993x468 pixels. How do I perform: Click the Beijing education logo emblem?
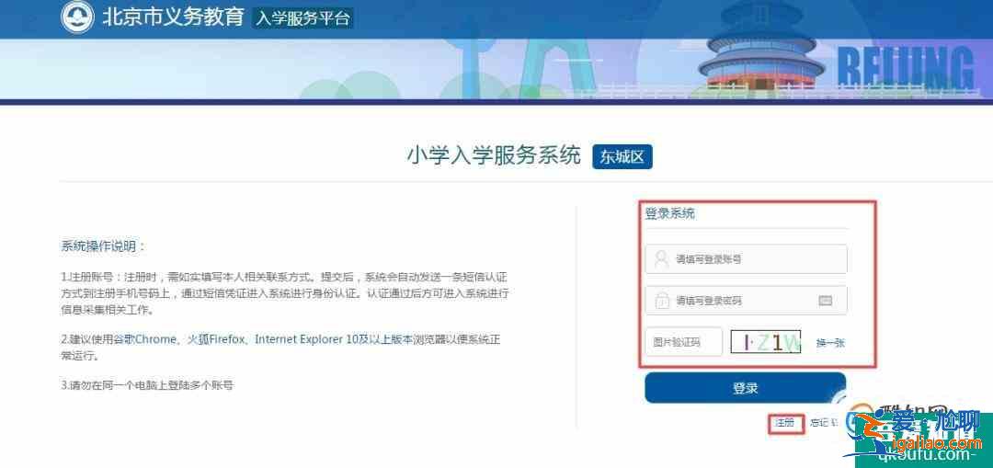tap(77, 17)
